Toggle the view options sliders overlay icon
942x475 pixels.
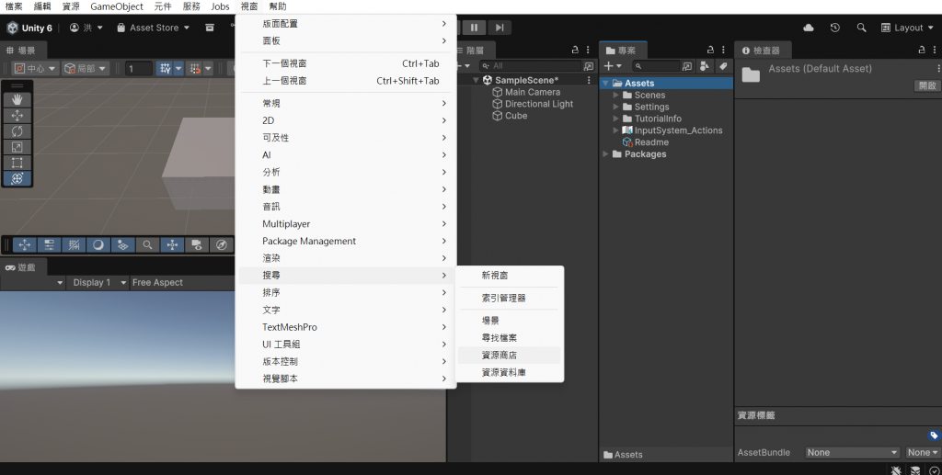tap(50, 244)
